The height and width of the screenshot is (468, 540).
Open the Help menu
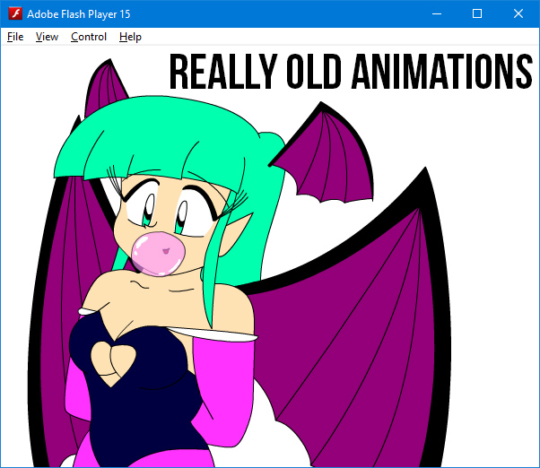[130, 37]
